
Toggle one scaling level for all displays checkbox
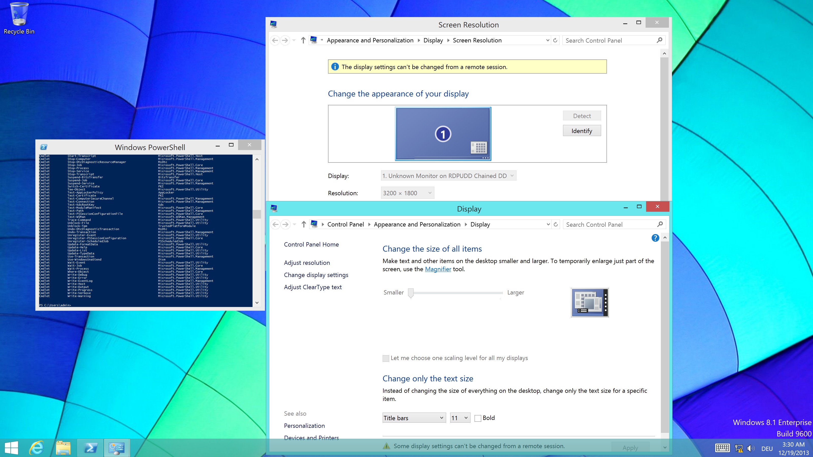(x=386, y=358)
